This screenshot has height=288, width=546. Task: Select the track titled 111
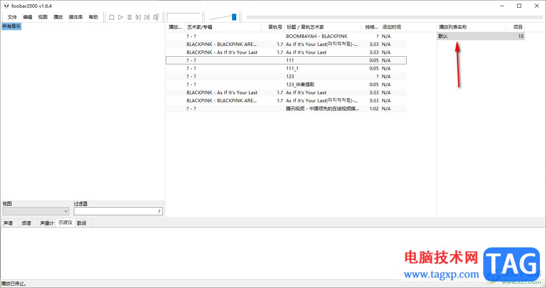(x=286, y=61)
